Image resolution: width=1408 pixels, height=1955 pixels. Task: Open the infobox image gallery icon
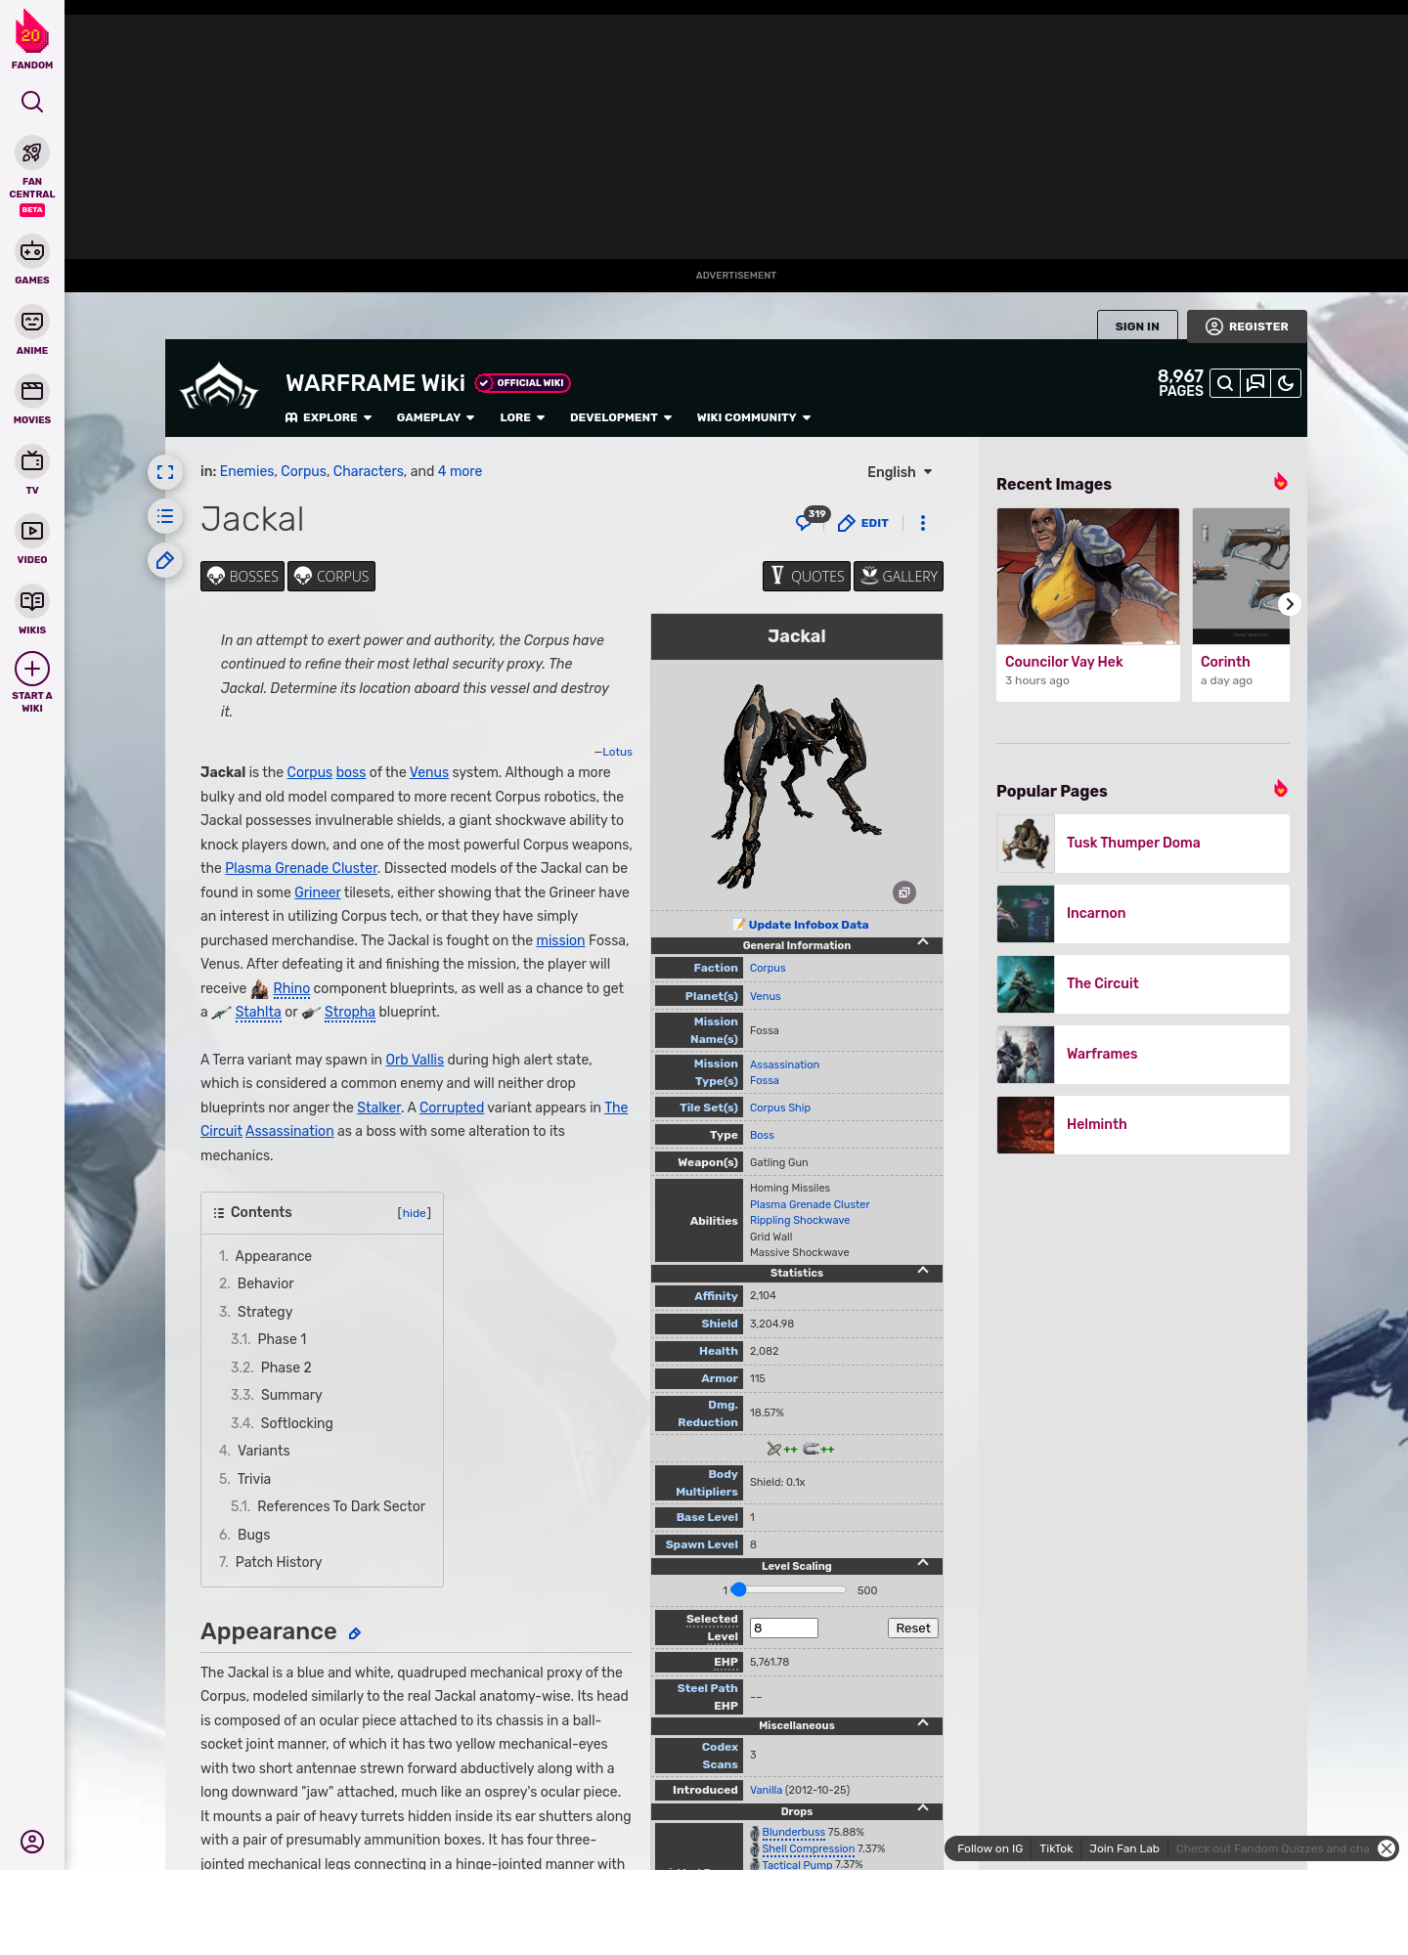904,892
